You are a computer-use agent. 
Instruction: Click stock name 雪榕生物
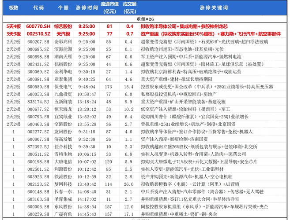pos(63,154)
